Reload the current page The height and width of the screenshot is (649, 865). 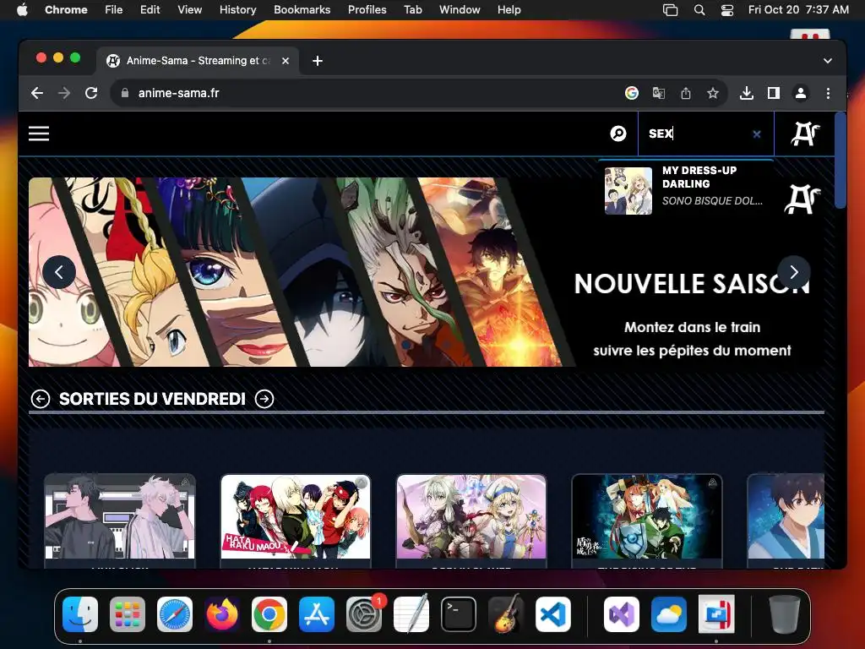pos(91,93)
